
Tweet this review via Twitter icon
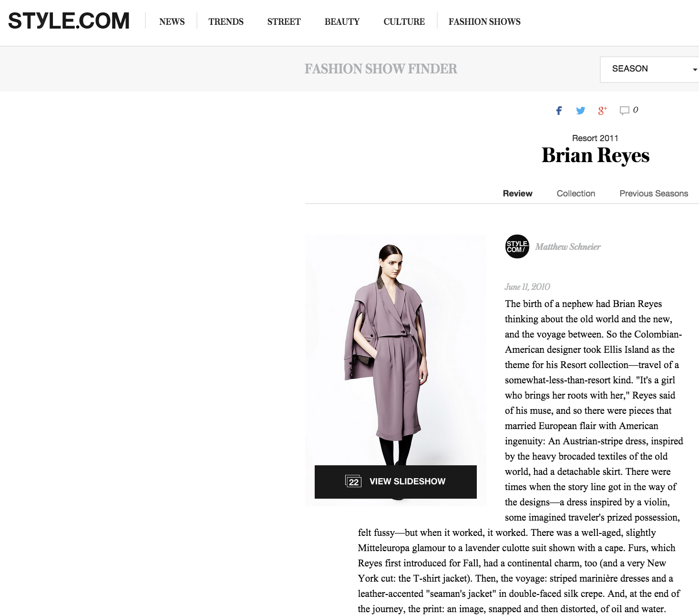[580, 111]
